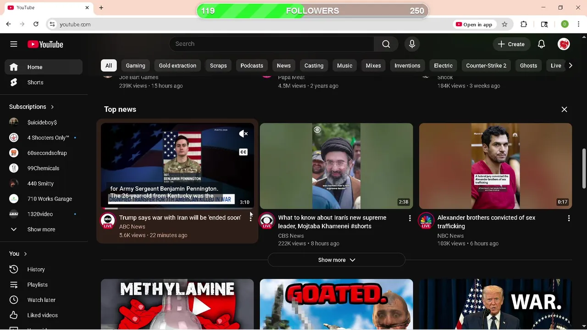Open the Shorts sidebar item

click(x=44, y=82)
